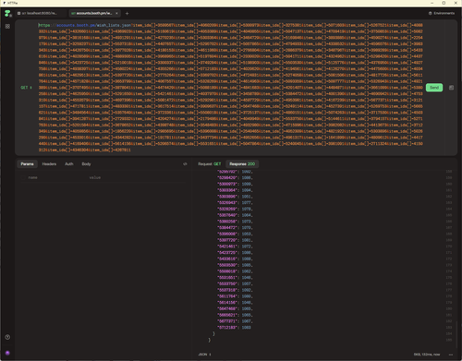This screenshot has height=361, width=462.
Task: Open the HTTPie logo menu
Action: point(7,14)
